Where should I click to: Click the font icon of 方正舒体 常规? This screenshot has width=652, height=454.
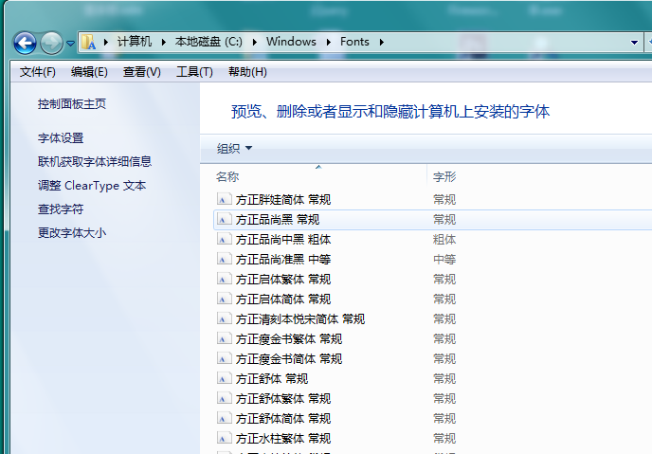click(224, 379)
